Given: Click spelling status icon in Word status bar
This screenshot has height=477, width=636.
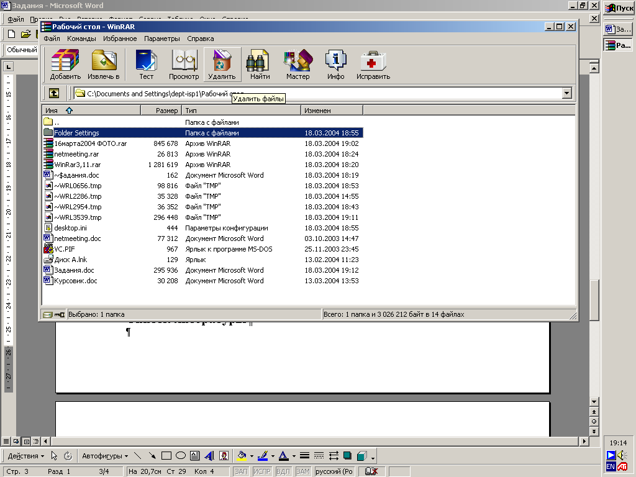Looking at the screenshot, I should point(371,471).
